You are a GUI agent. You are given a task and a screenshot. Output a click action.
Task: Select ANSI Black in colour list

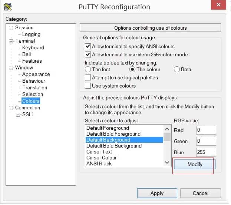coord(124,163)
